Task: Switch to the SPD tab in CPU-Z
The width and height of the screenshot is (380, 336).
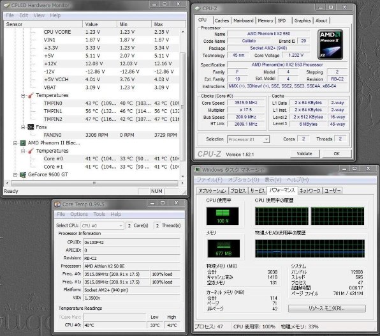Action: coord(282,20)
